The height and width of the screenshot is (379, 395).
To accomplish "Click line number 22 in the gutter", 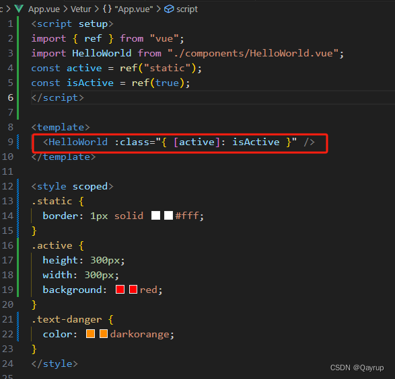I will (x=7, y=334).
